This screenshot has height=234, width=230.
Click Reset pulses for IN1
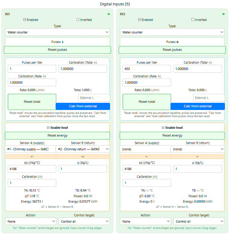pyautogui.click(x=57, y=50)
